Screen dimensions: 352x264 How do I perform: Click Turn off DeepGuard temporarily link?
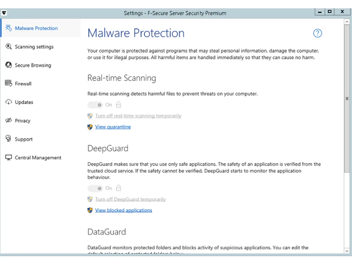[x=130, y=199]
